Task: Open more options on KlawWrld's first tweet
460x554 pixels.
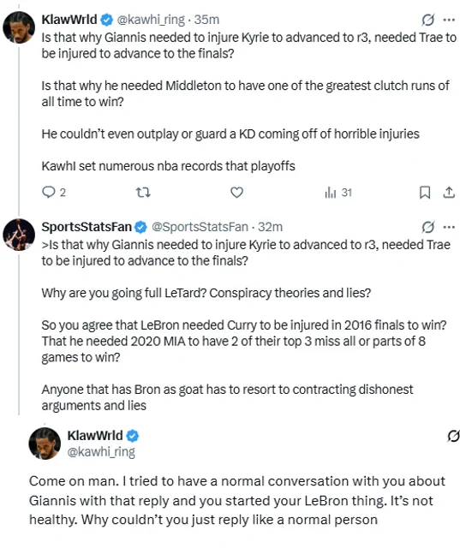Action: (449, 20)
